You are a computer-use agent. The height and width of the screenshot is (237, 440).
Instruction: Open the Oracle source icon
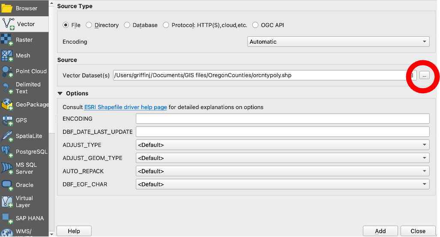[7, 185]
